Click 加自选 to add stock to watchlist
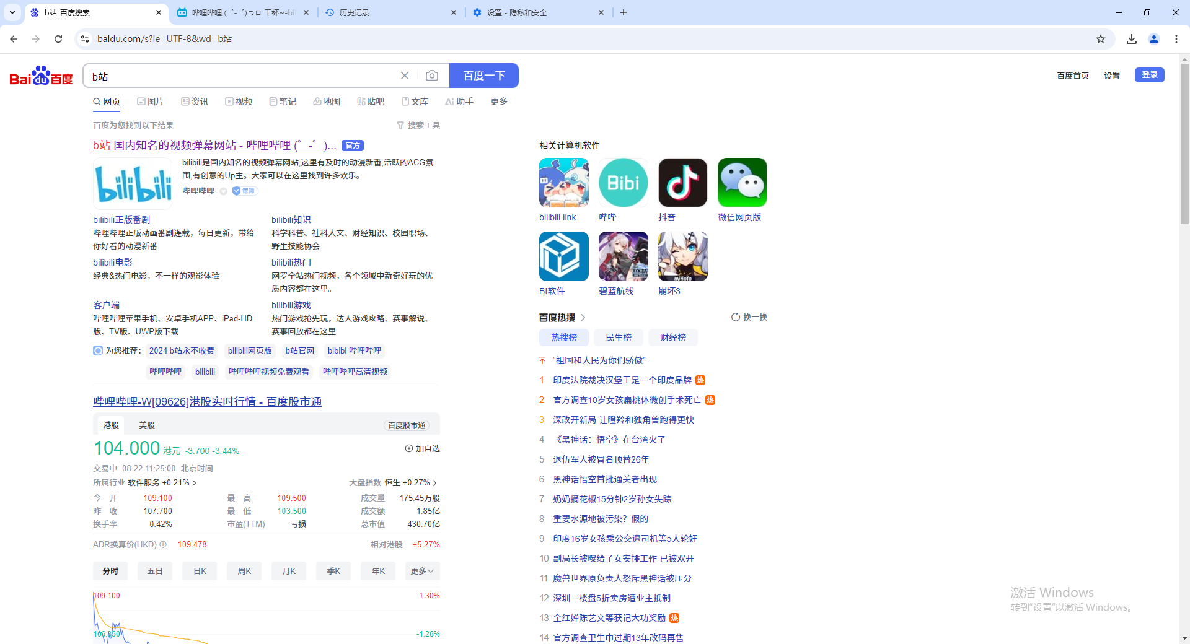 422,448
